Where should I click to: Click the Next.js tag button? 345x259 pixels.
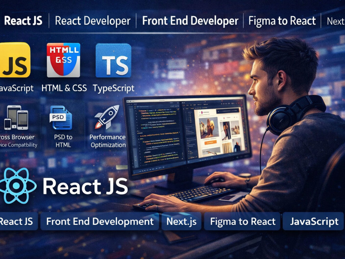[x=181, y=221]
